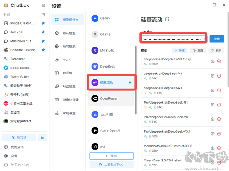Image resolution: width=229 pixels, height=171 pixels.
Task: Open settings gear for Pro/deepseek-ai/DeepSeek-V3
Action: [x=213, y=119]
